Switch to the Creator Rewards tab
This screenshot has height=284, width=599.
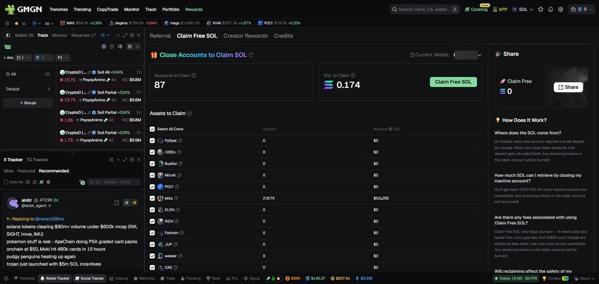tap(246, 36)
